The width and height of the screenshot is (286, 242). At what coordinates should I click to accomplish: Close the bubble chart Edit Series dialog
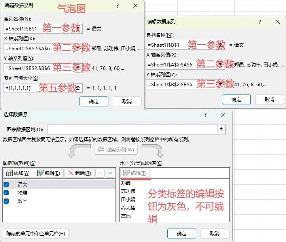(x=135, y=6)
